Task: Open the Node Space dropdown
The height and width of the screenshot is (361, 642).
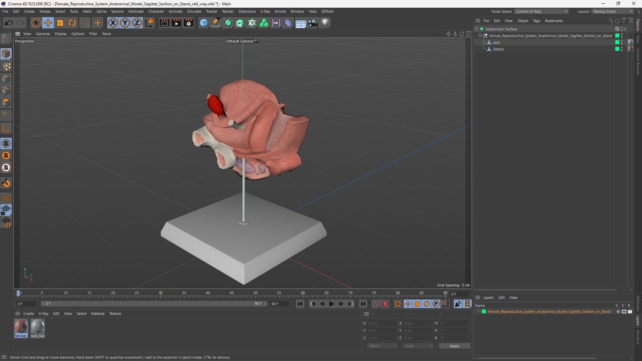Action: point(541,11)
